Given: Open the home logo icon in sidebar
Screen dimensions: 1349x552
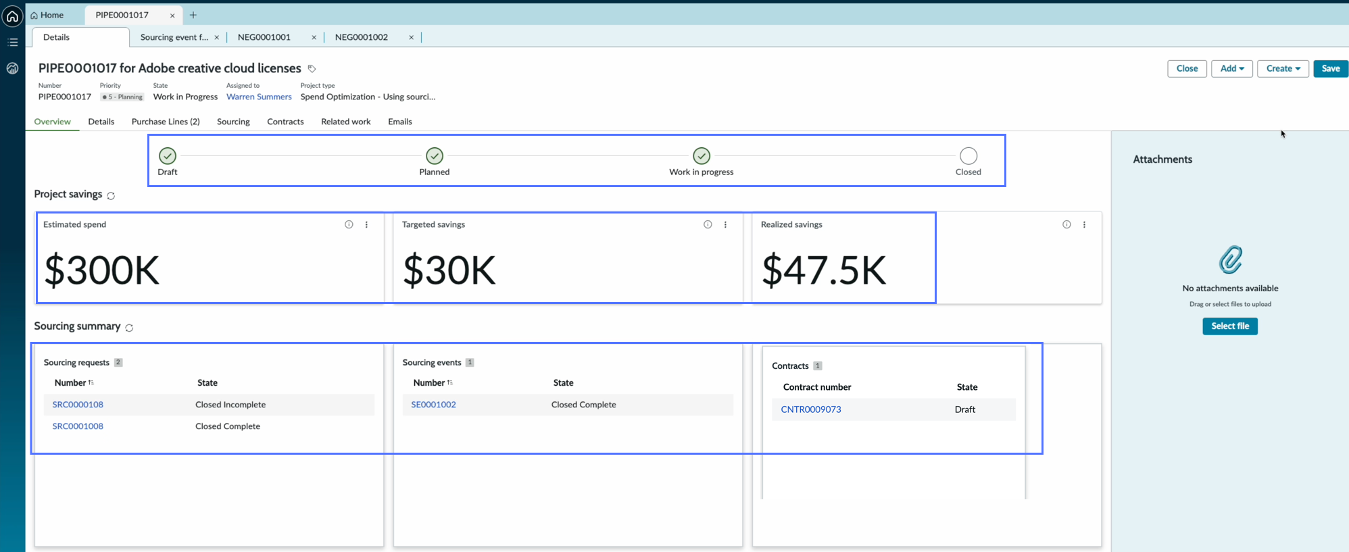Looking at the screenshot, I should (12, 16).
